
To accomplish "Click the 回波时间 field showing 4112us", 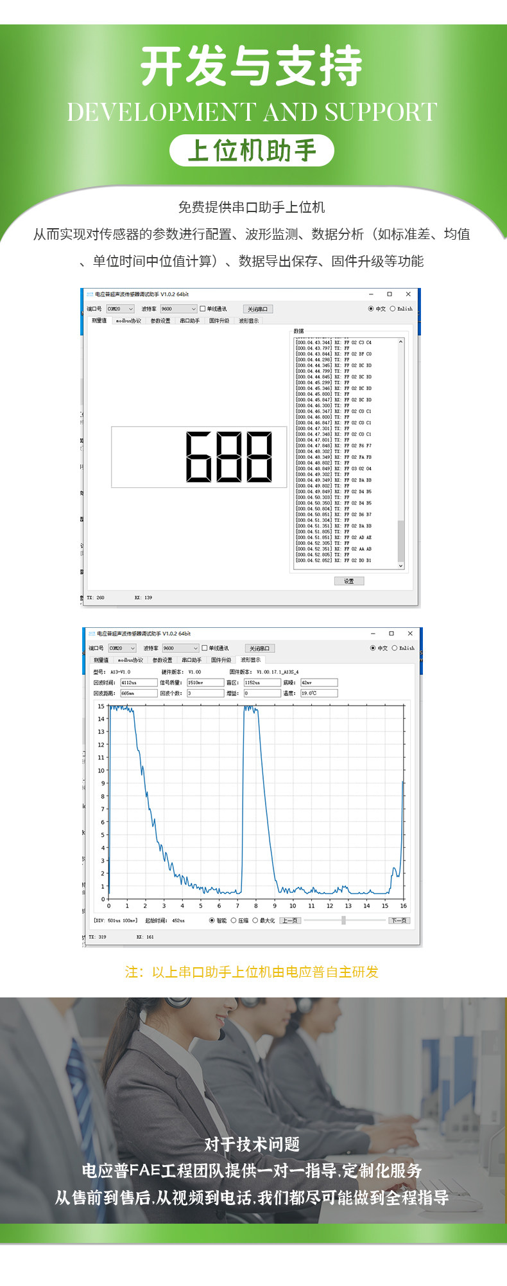I will [139, 683].
